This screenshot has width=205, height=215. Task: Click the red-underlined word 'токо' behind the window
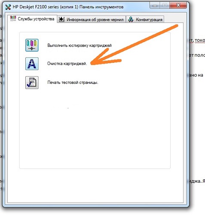point(200,40)
